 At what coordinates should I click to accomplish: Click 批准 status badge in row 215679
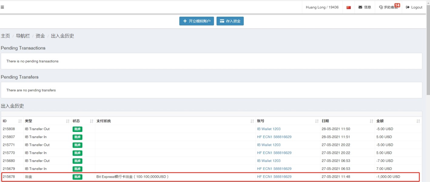coord(77,169)
